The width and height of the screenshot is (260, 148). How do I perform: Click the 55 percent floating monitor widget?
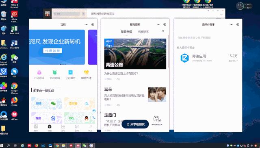tap(240, 6)
